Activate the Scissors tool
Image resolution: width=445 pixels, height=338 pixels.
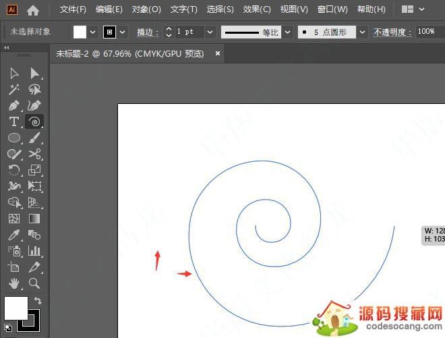point(34,154)
